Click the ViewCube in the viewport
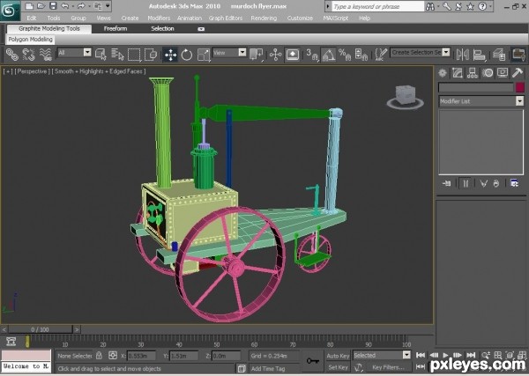 406,96
